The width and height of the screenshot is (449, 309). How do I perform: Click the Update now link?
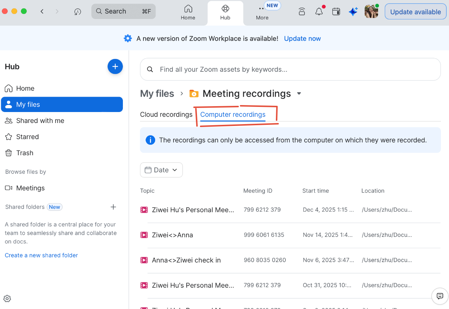click(302, 38)
